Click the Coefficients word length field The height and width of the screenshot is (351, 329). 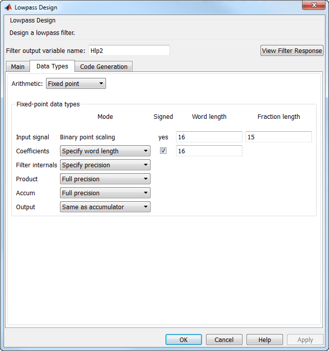point(209,151)
